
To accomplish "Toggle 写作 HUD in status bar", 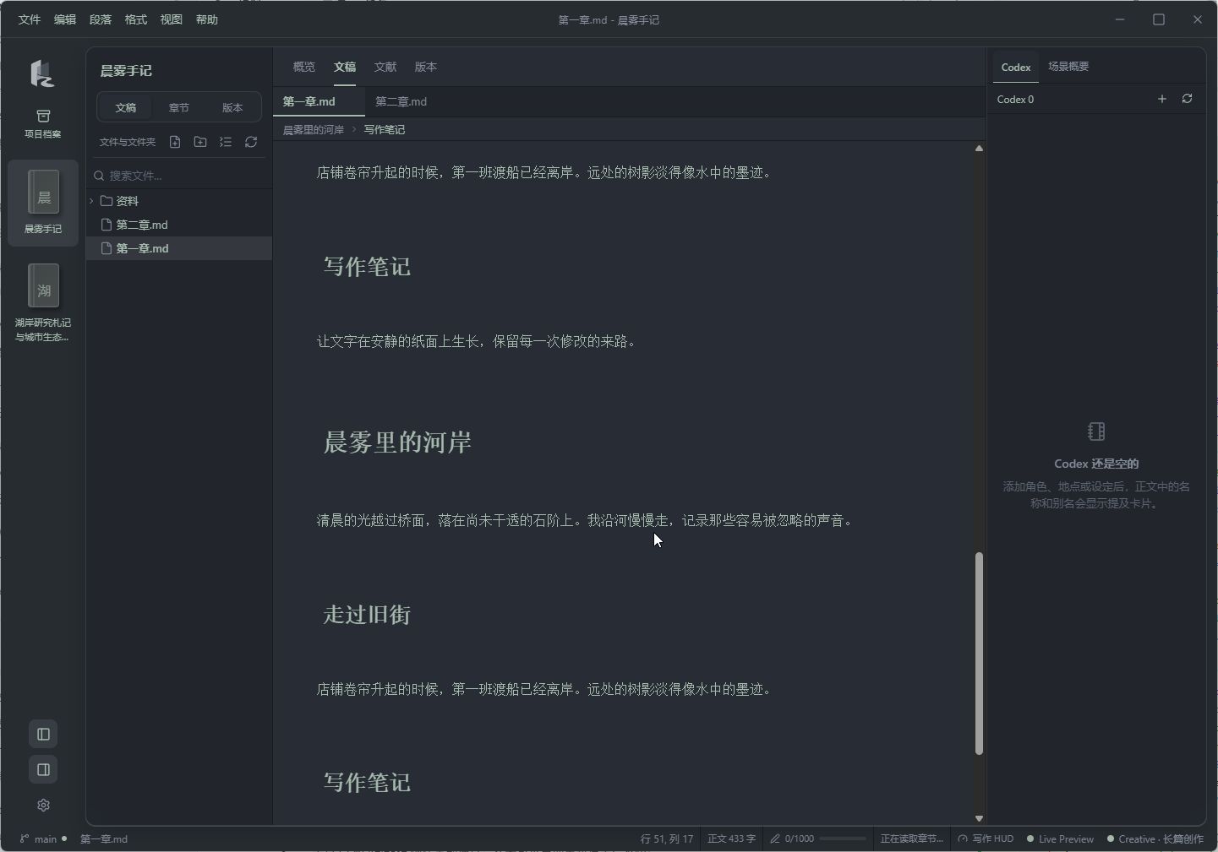I will 986,838.
